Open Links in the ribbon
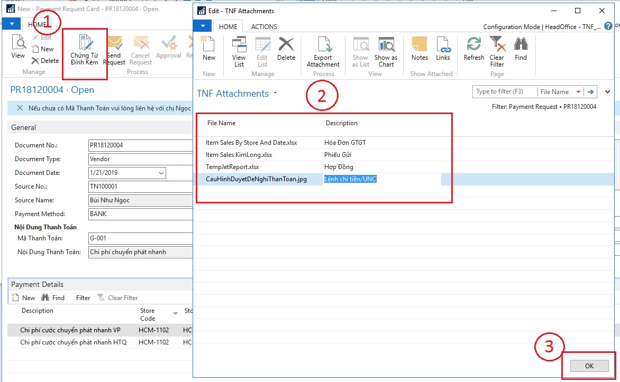 pyautogui.click(x=443, y=48)
